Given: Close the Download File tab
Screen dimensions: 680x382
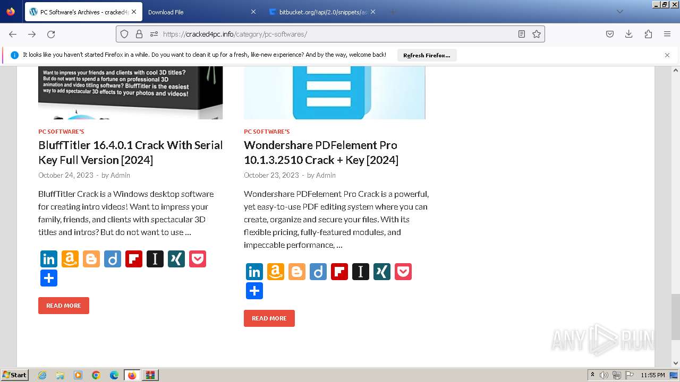Looking at the screenshot, I should [253, 12].
